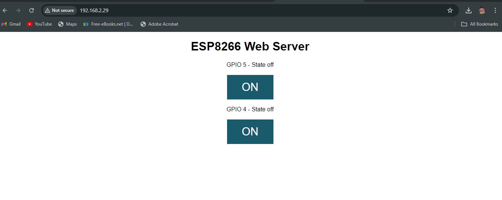The width and height of the screenshot is (502, 200).
Task: Click the GPIO 4 state text
Action: pos(250,109)
